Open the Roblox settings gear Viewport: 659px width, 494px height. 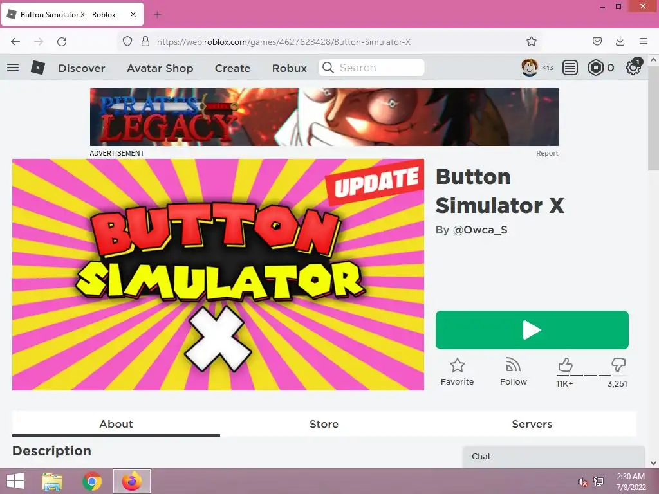click(x=633, y=68)
